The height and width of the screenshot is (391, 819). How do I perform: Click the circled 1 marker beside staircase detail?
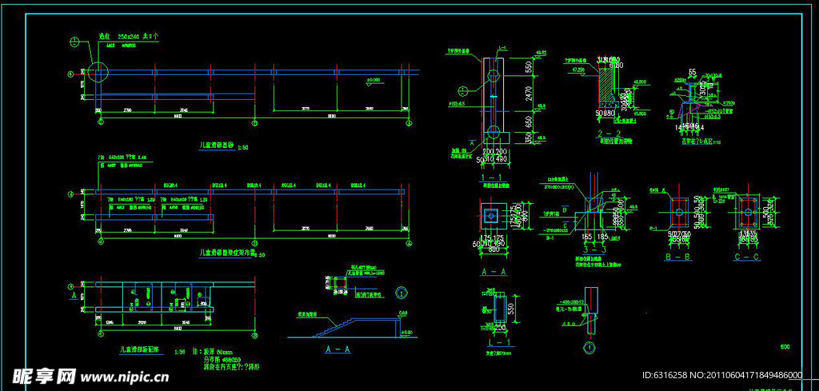(402, 293)
